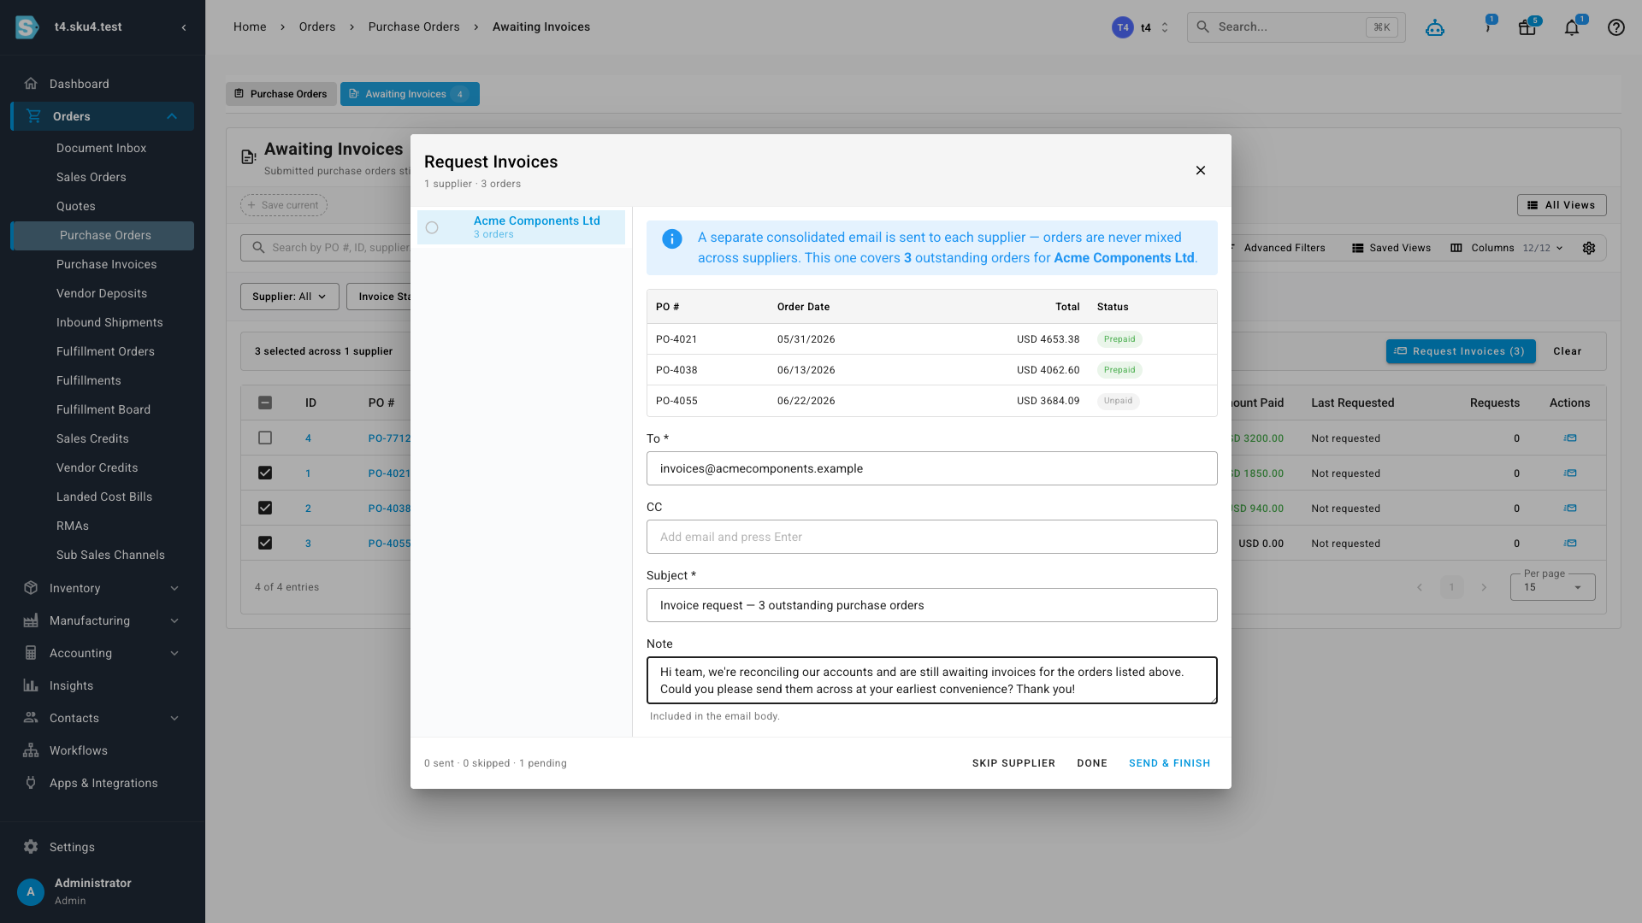Viewport: 1642px width, 923px height.
Task: Collapse the sidebar with the chevron
Action: tap(184, 27)
